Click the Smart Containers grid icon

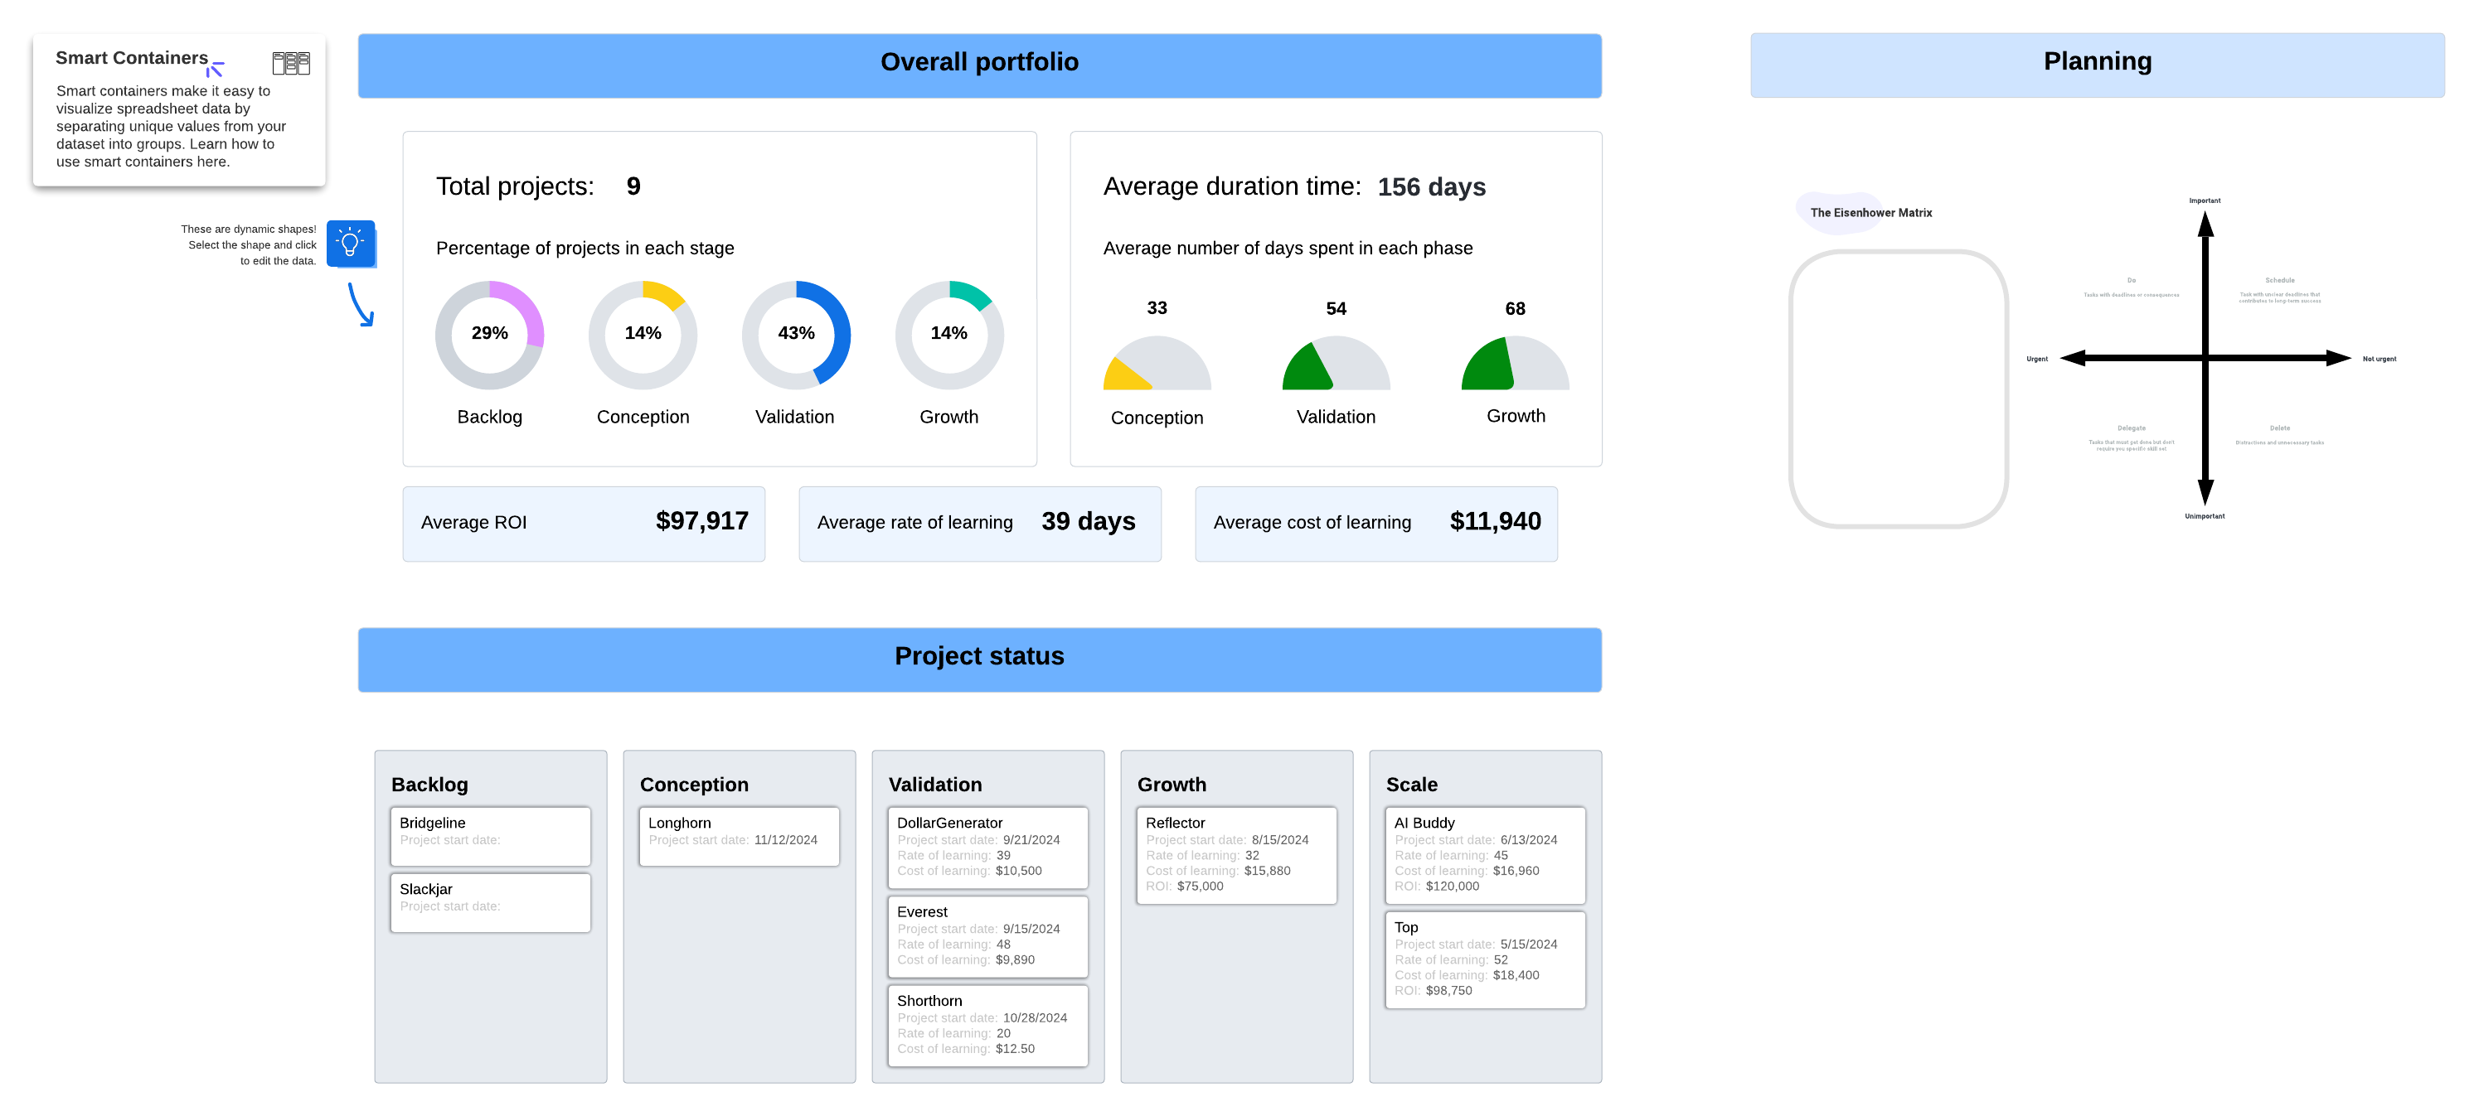[x=291, y=64]
